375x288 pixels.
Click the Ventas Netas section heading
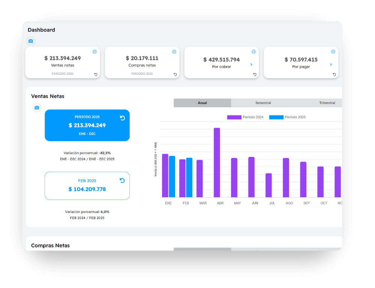point(48,96)
